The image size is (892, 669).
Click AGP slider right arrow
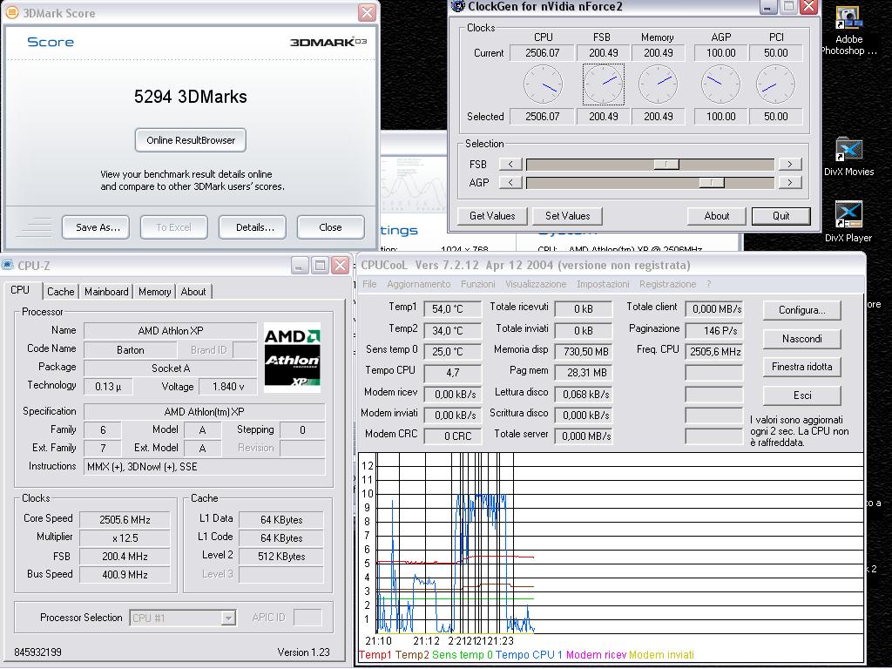790,183
